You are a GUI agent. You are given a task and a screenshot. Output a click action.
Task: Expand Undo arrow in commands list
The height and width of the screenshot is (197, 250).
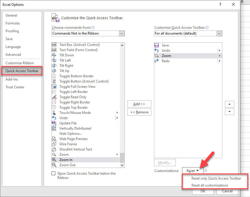click(117, 118)
